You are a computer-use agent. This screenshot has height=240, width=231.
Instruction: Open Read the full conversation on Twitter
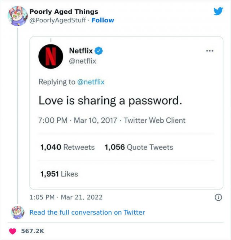(x=87, y=213)
